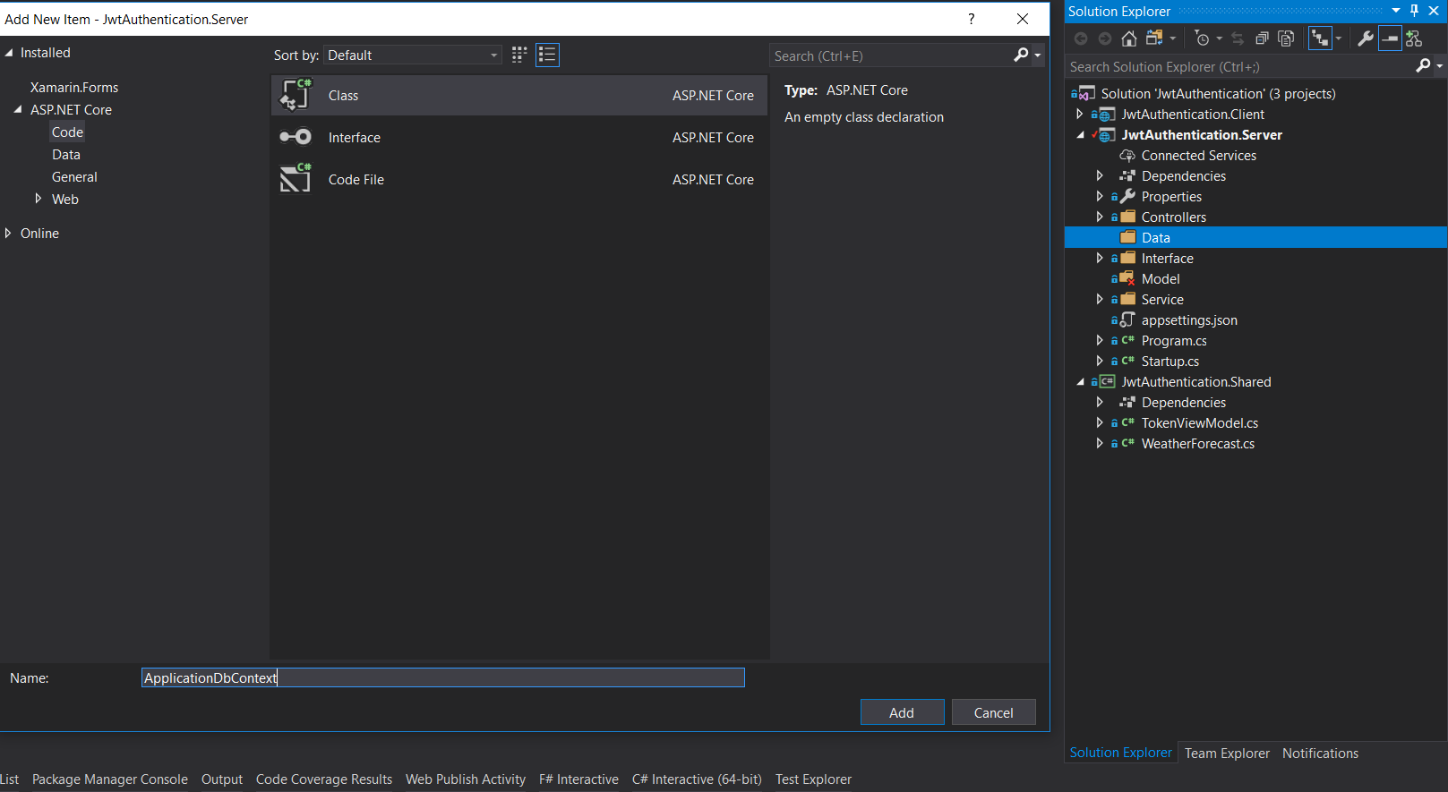Image resolution: width=1448 pixels, height=792 pixels.
Task: Select the Data folder icon in Solution Explorer
Action: 1128,237
